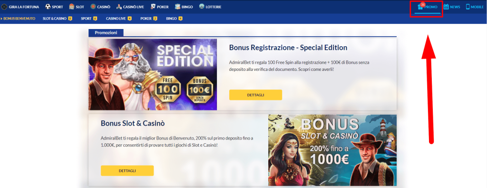Screen dimensions: 487x188
Task: Open Sport via the soccer ball icon
Action: [48, 7]
